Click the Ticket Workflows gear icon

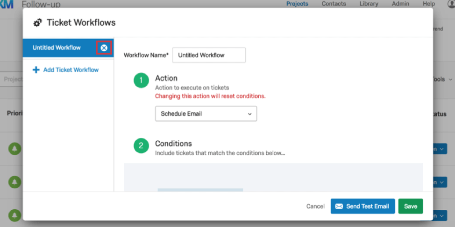pyautogui.click(x=38, y=23)
